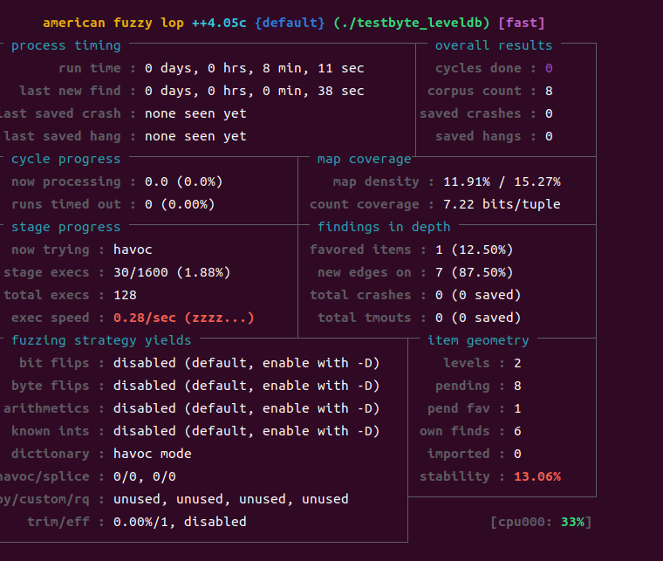Click total execs value 128

click(x=125, y=295)
